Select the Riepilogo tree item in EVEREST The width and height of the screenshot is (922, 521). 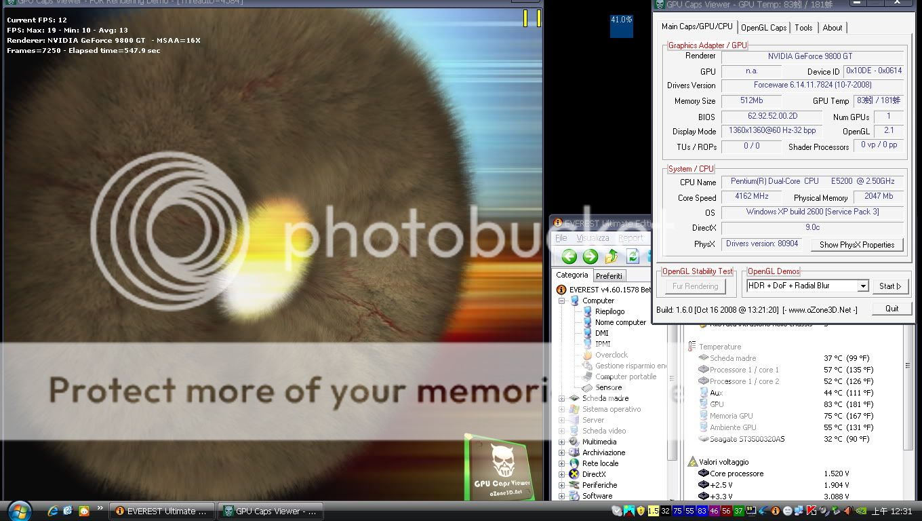[x=609, y=311]
